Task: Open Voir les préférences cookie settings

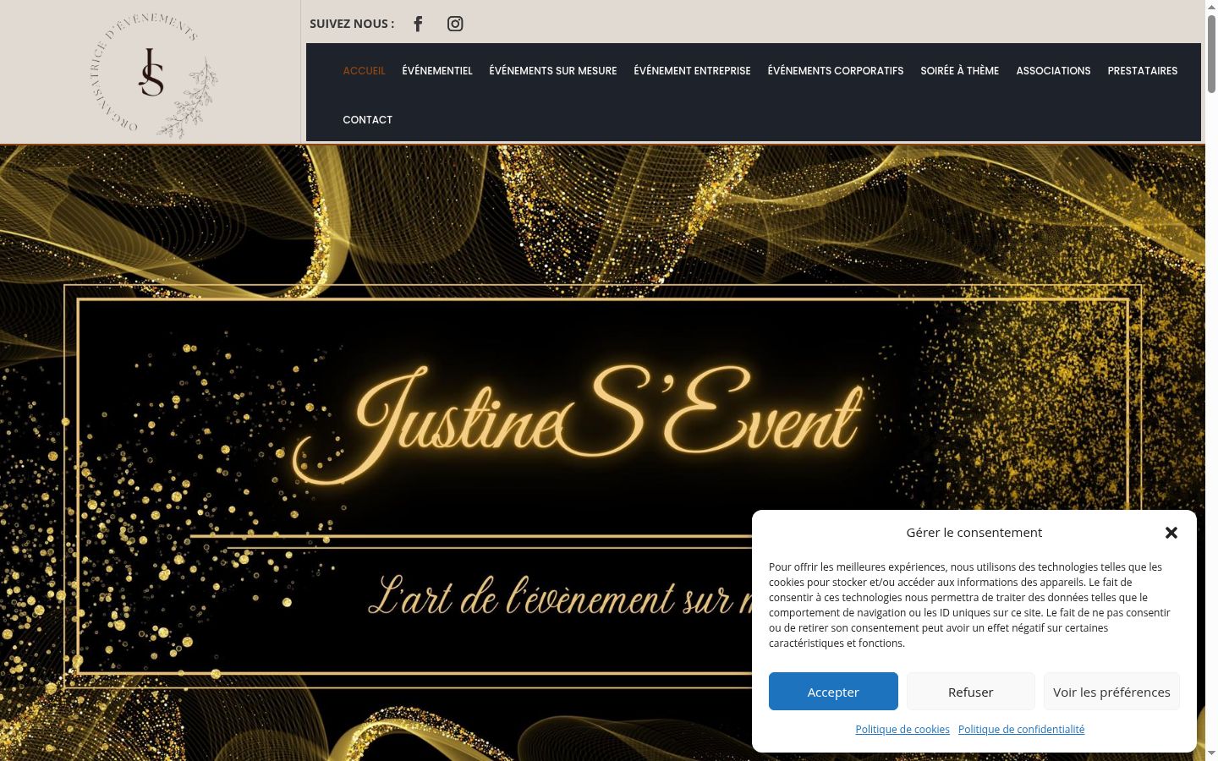Action: click(1111, 692)
